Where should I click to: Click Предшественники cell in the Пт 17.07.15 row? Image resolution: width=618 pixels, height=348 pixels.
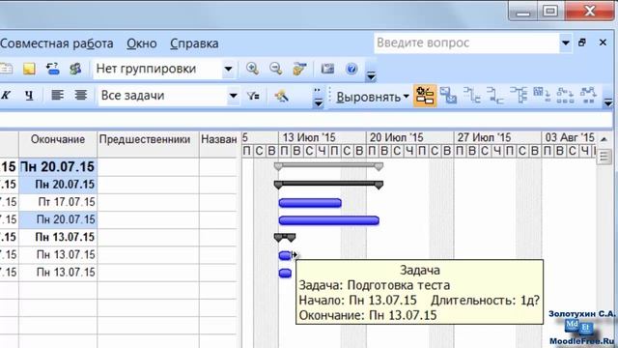[x=148, y=202]
